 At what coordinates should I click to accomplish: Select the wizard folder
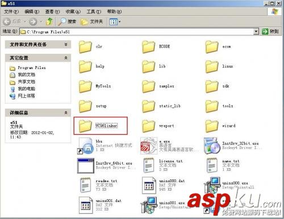click(x=211, y=126)
